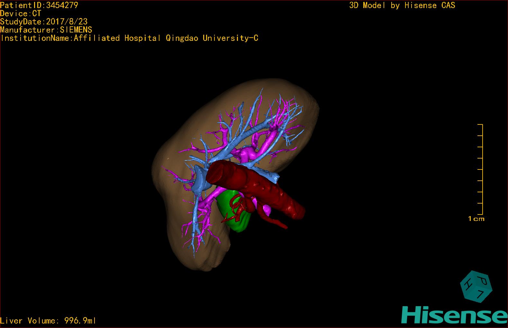Click the "3D Model by Hisense CAS" title
This screenshot has width=508, height=328.
(402, 5)
